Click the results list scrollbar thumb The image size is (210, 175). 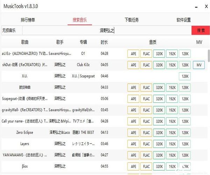[x=209, y=56]
